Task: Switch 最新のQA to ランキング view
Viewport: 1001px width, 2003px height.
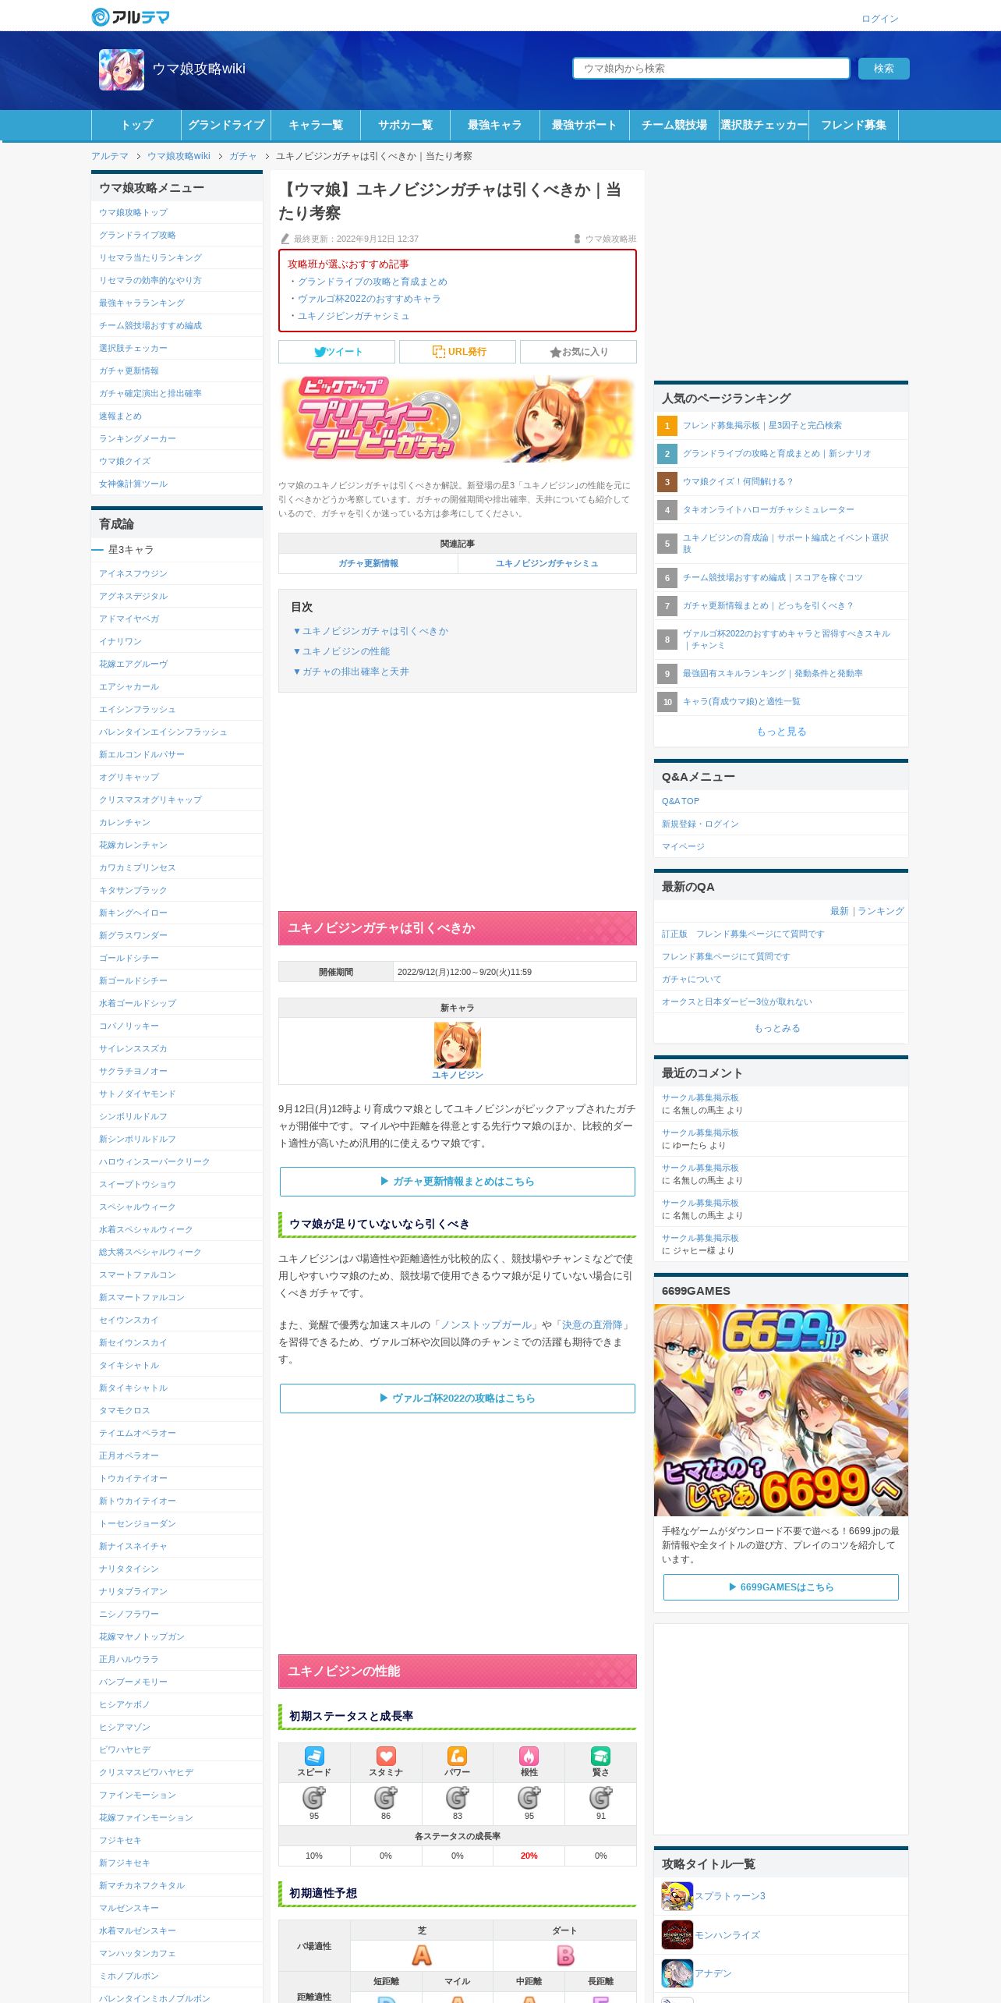Action: (881, 911)
